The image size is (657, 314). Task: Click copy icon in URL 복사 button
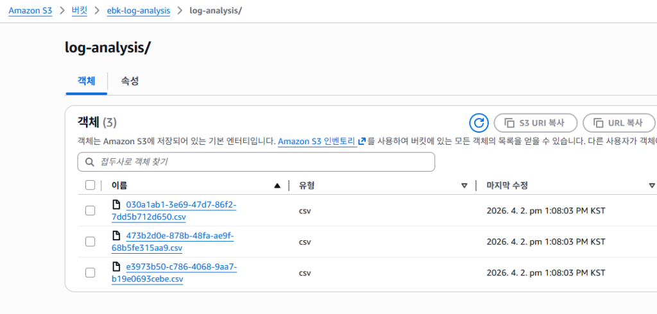coord(599,122)
